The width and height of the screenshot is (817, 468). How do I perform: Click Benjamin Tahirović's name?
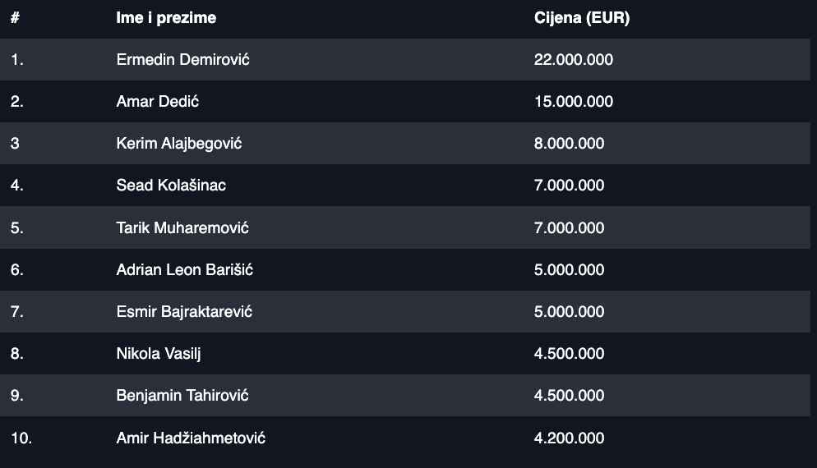(182, 396)
